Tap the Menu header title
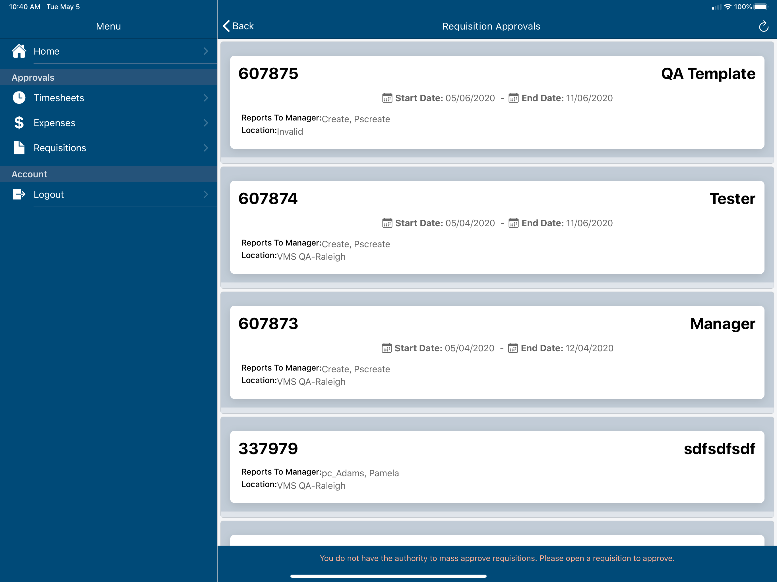This screenshot has height=582, width=777. pos(108,26)
